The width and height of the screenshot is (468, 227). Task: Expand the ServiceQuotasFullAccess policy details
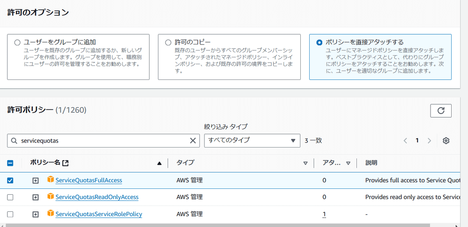point(35,180)
